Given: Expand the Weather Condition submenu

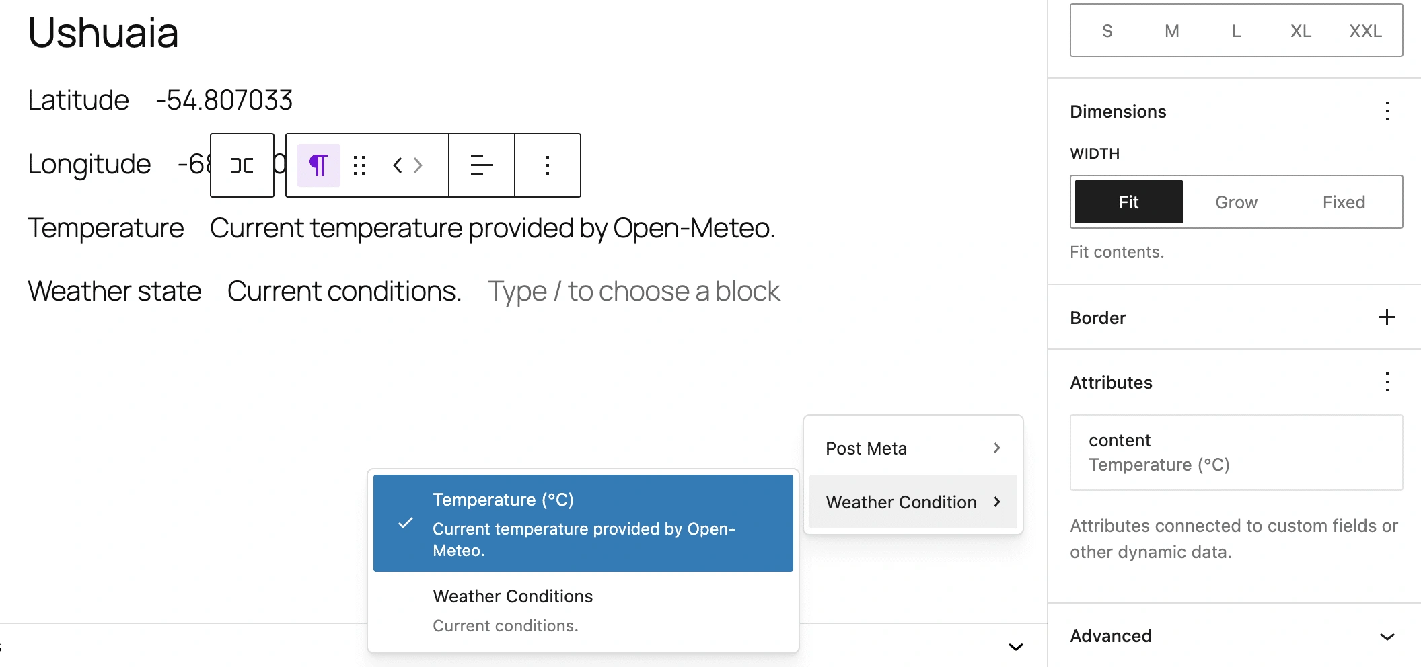Looking at the screenshot, I should [912, 502].
